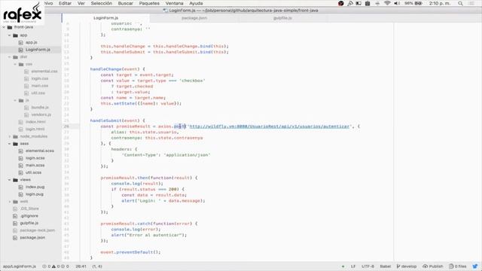Open index.html in the tree
Viewport: 482px width, 271px height.
35,122
